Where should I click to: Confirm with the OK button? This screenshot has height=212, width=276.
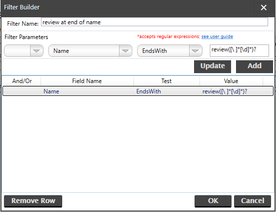213,201
